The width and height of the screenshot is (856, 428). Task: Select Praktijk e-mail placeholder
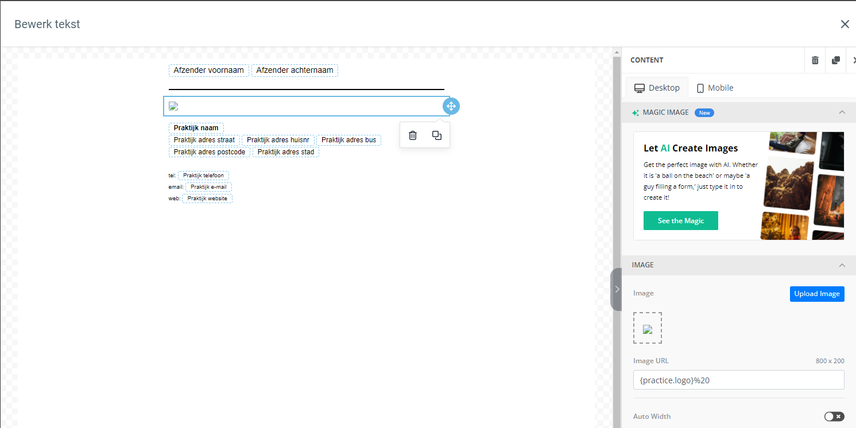(208, 187)
